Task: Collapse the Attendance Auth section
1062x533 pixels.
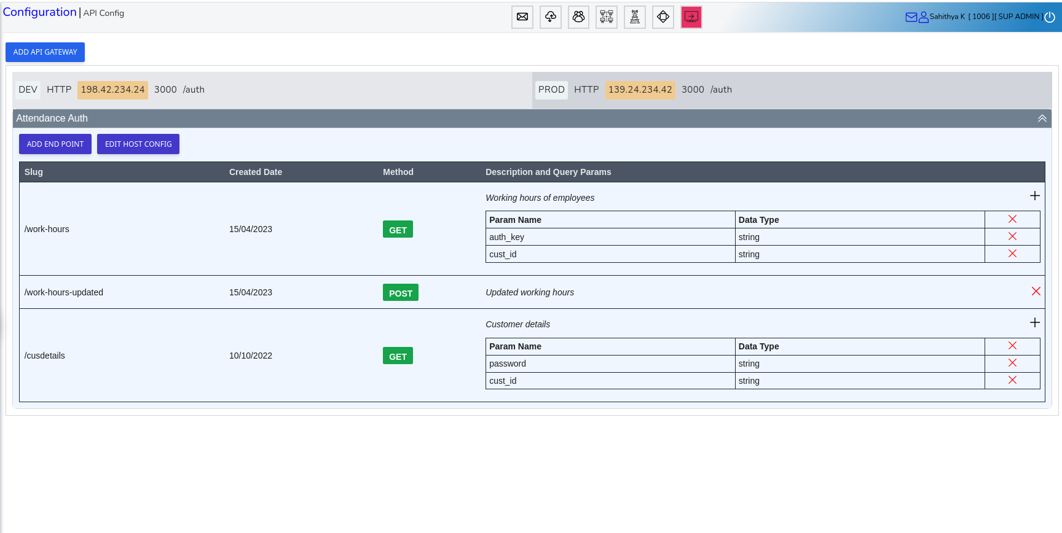Action: point(1042,119)
